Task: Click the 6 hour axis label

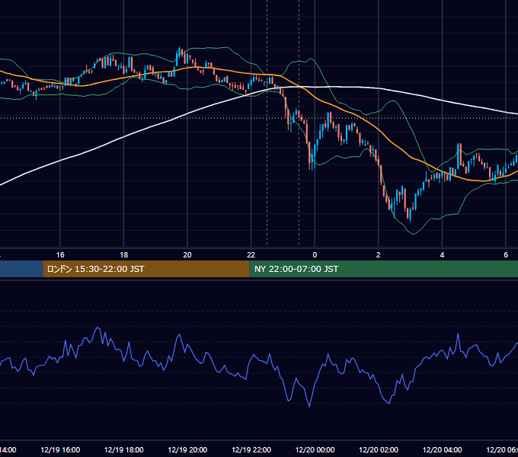Action: (x=506, y=255)
